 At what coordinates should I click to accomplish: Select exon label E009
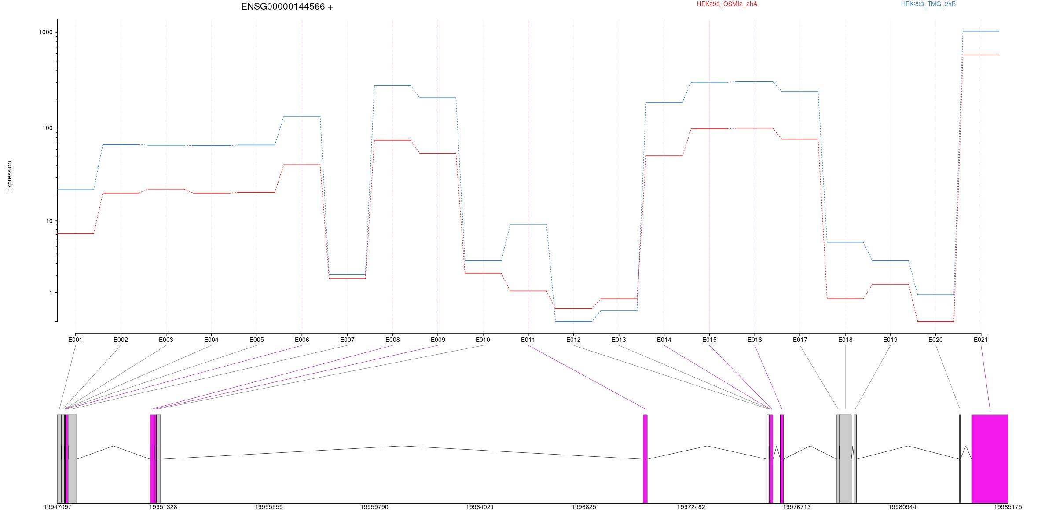pos(438,340)
